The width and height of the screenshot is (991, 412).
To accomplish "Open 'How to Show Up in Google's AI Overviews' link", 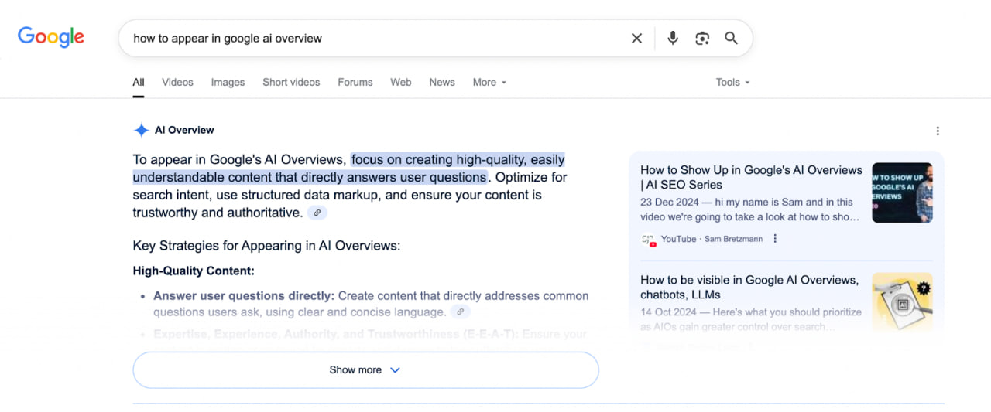I will pos(750,177).
